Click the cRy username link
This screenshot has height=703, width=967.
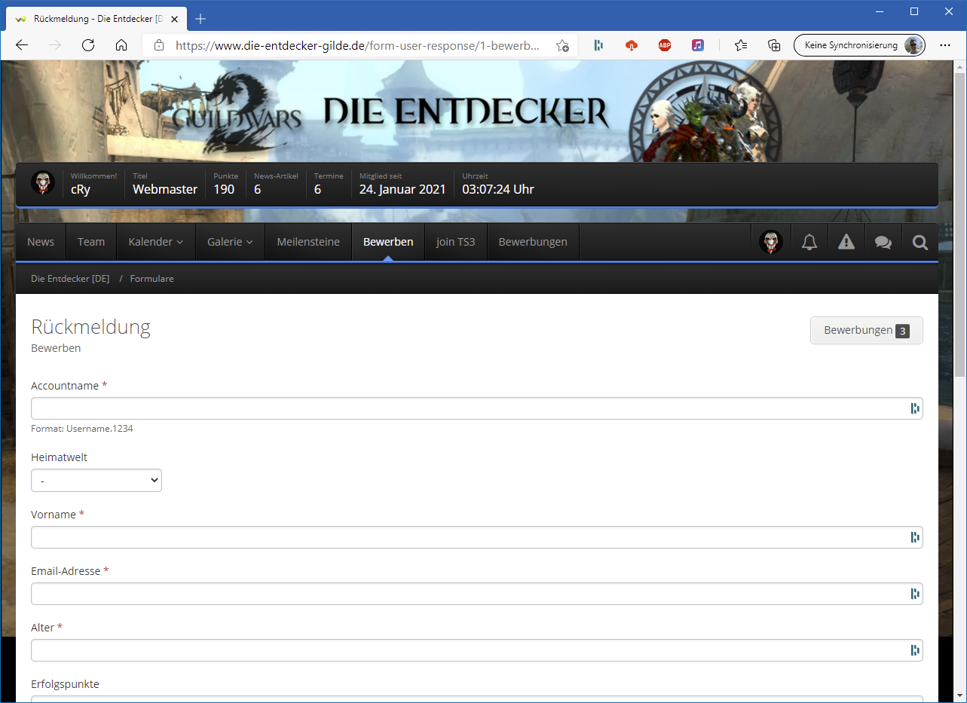point(81,189)
